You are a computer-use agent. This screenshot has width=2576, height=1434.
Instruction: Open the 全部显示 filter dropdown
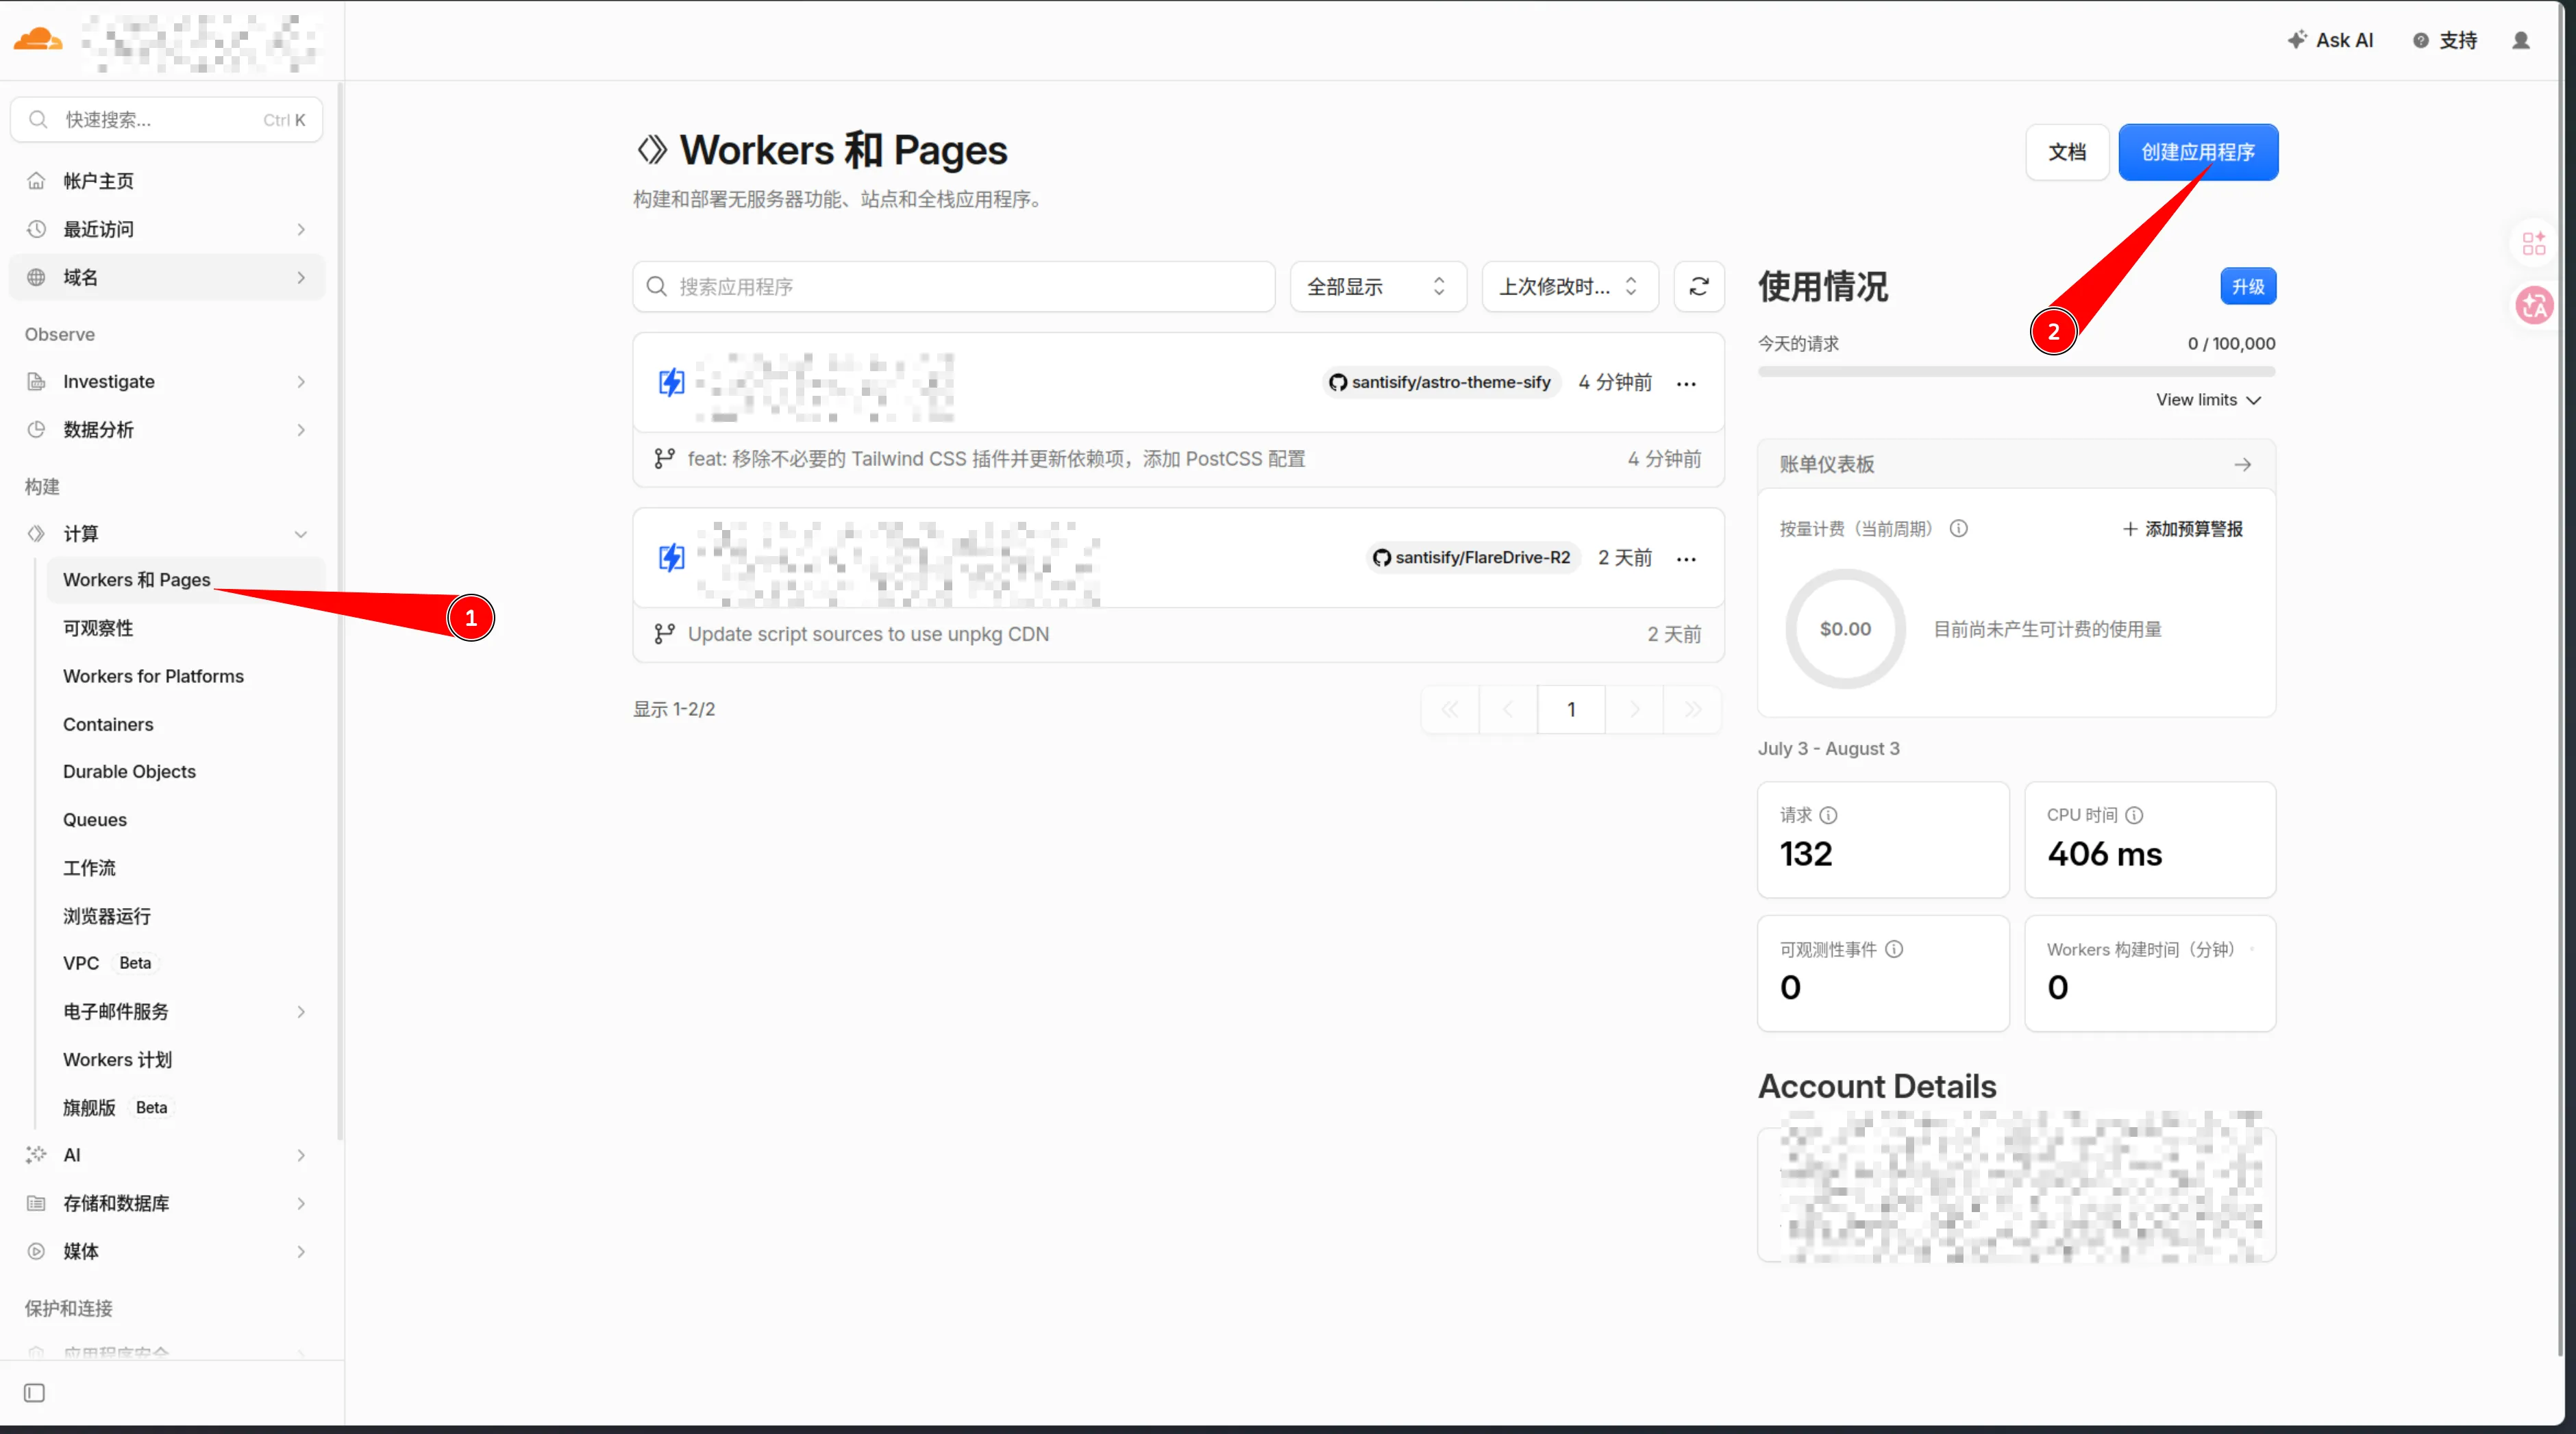(1377, 287)
